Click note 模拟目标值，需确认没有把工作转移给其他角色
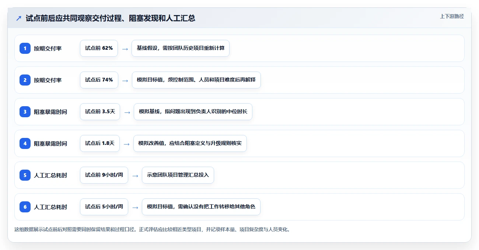479x250 pixels. click(x=201, y=207)
